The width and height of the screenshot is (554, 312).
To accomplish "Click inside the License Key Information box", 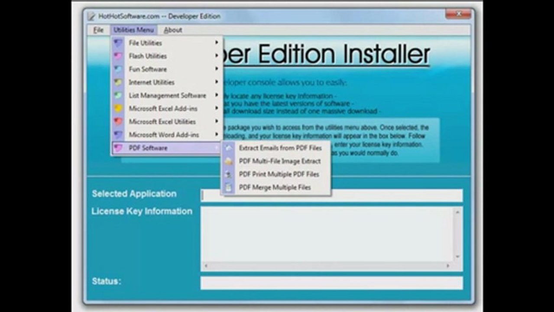I will [x=327, y=234].
